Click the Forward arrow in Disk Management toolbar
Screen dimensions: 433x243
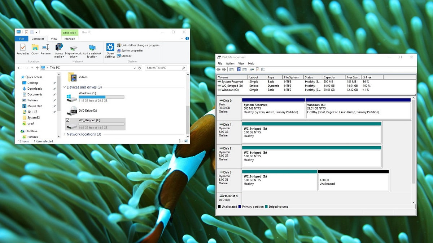pyautogui.click(x=224, y=69)
